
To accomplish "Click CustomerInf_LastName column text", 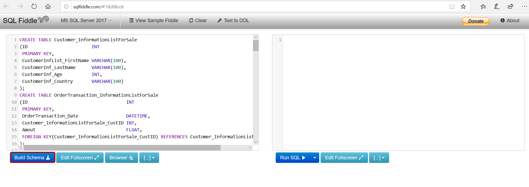I will [x=49, y=67].
